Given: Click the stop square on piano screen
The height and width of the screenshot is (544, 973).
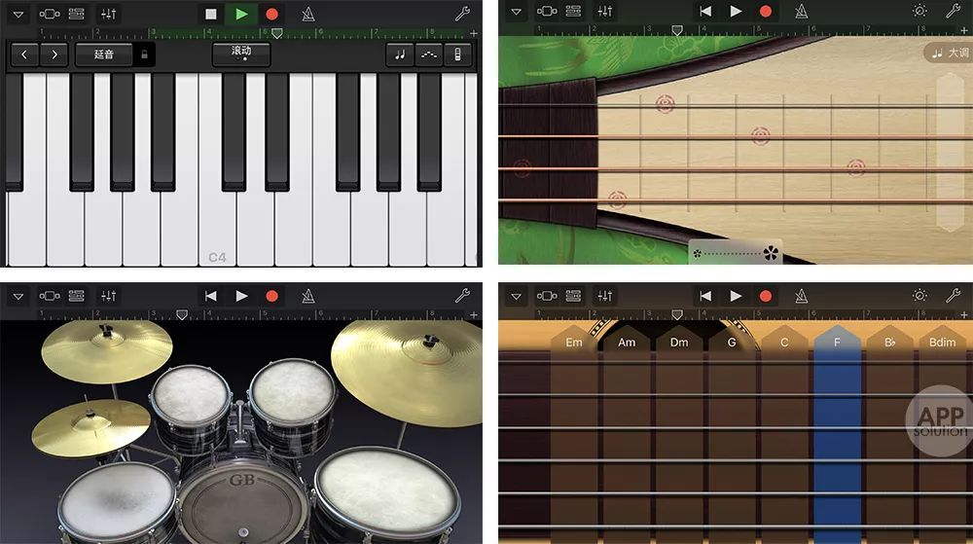Looking at the screenshot, I should pyautogui.click(x=211, y=14).
